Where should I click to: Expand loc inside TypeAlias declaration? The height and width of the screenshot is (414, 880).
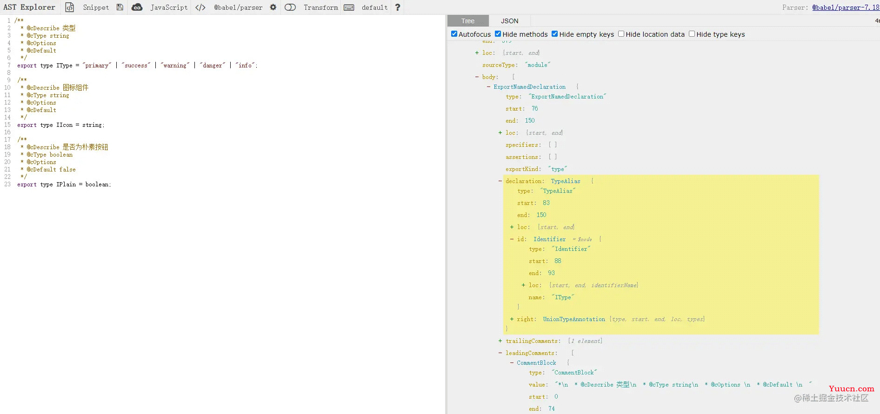pos(512,227)
